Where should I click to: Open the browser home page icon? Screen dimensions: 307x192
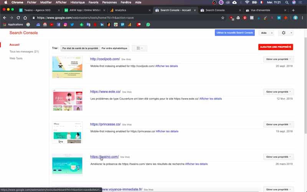point(25,18)
